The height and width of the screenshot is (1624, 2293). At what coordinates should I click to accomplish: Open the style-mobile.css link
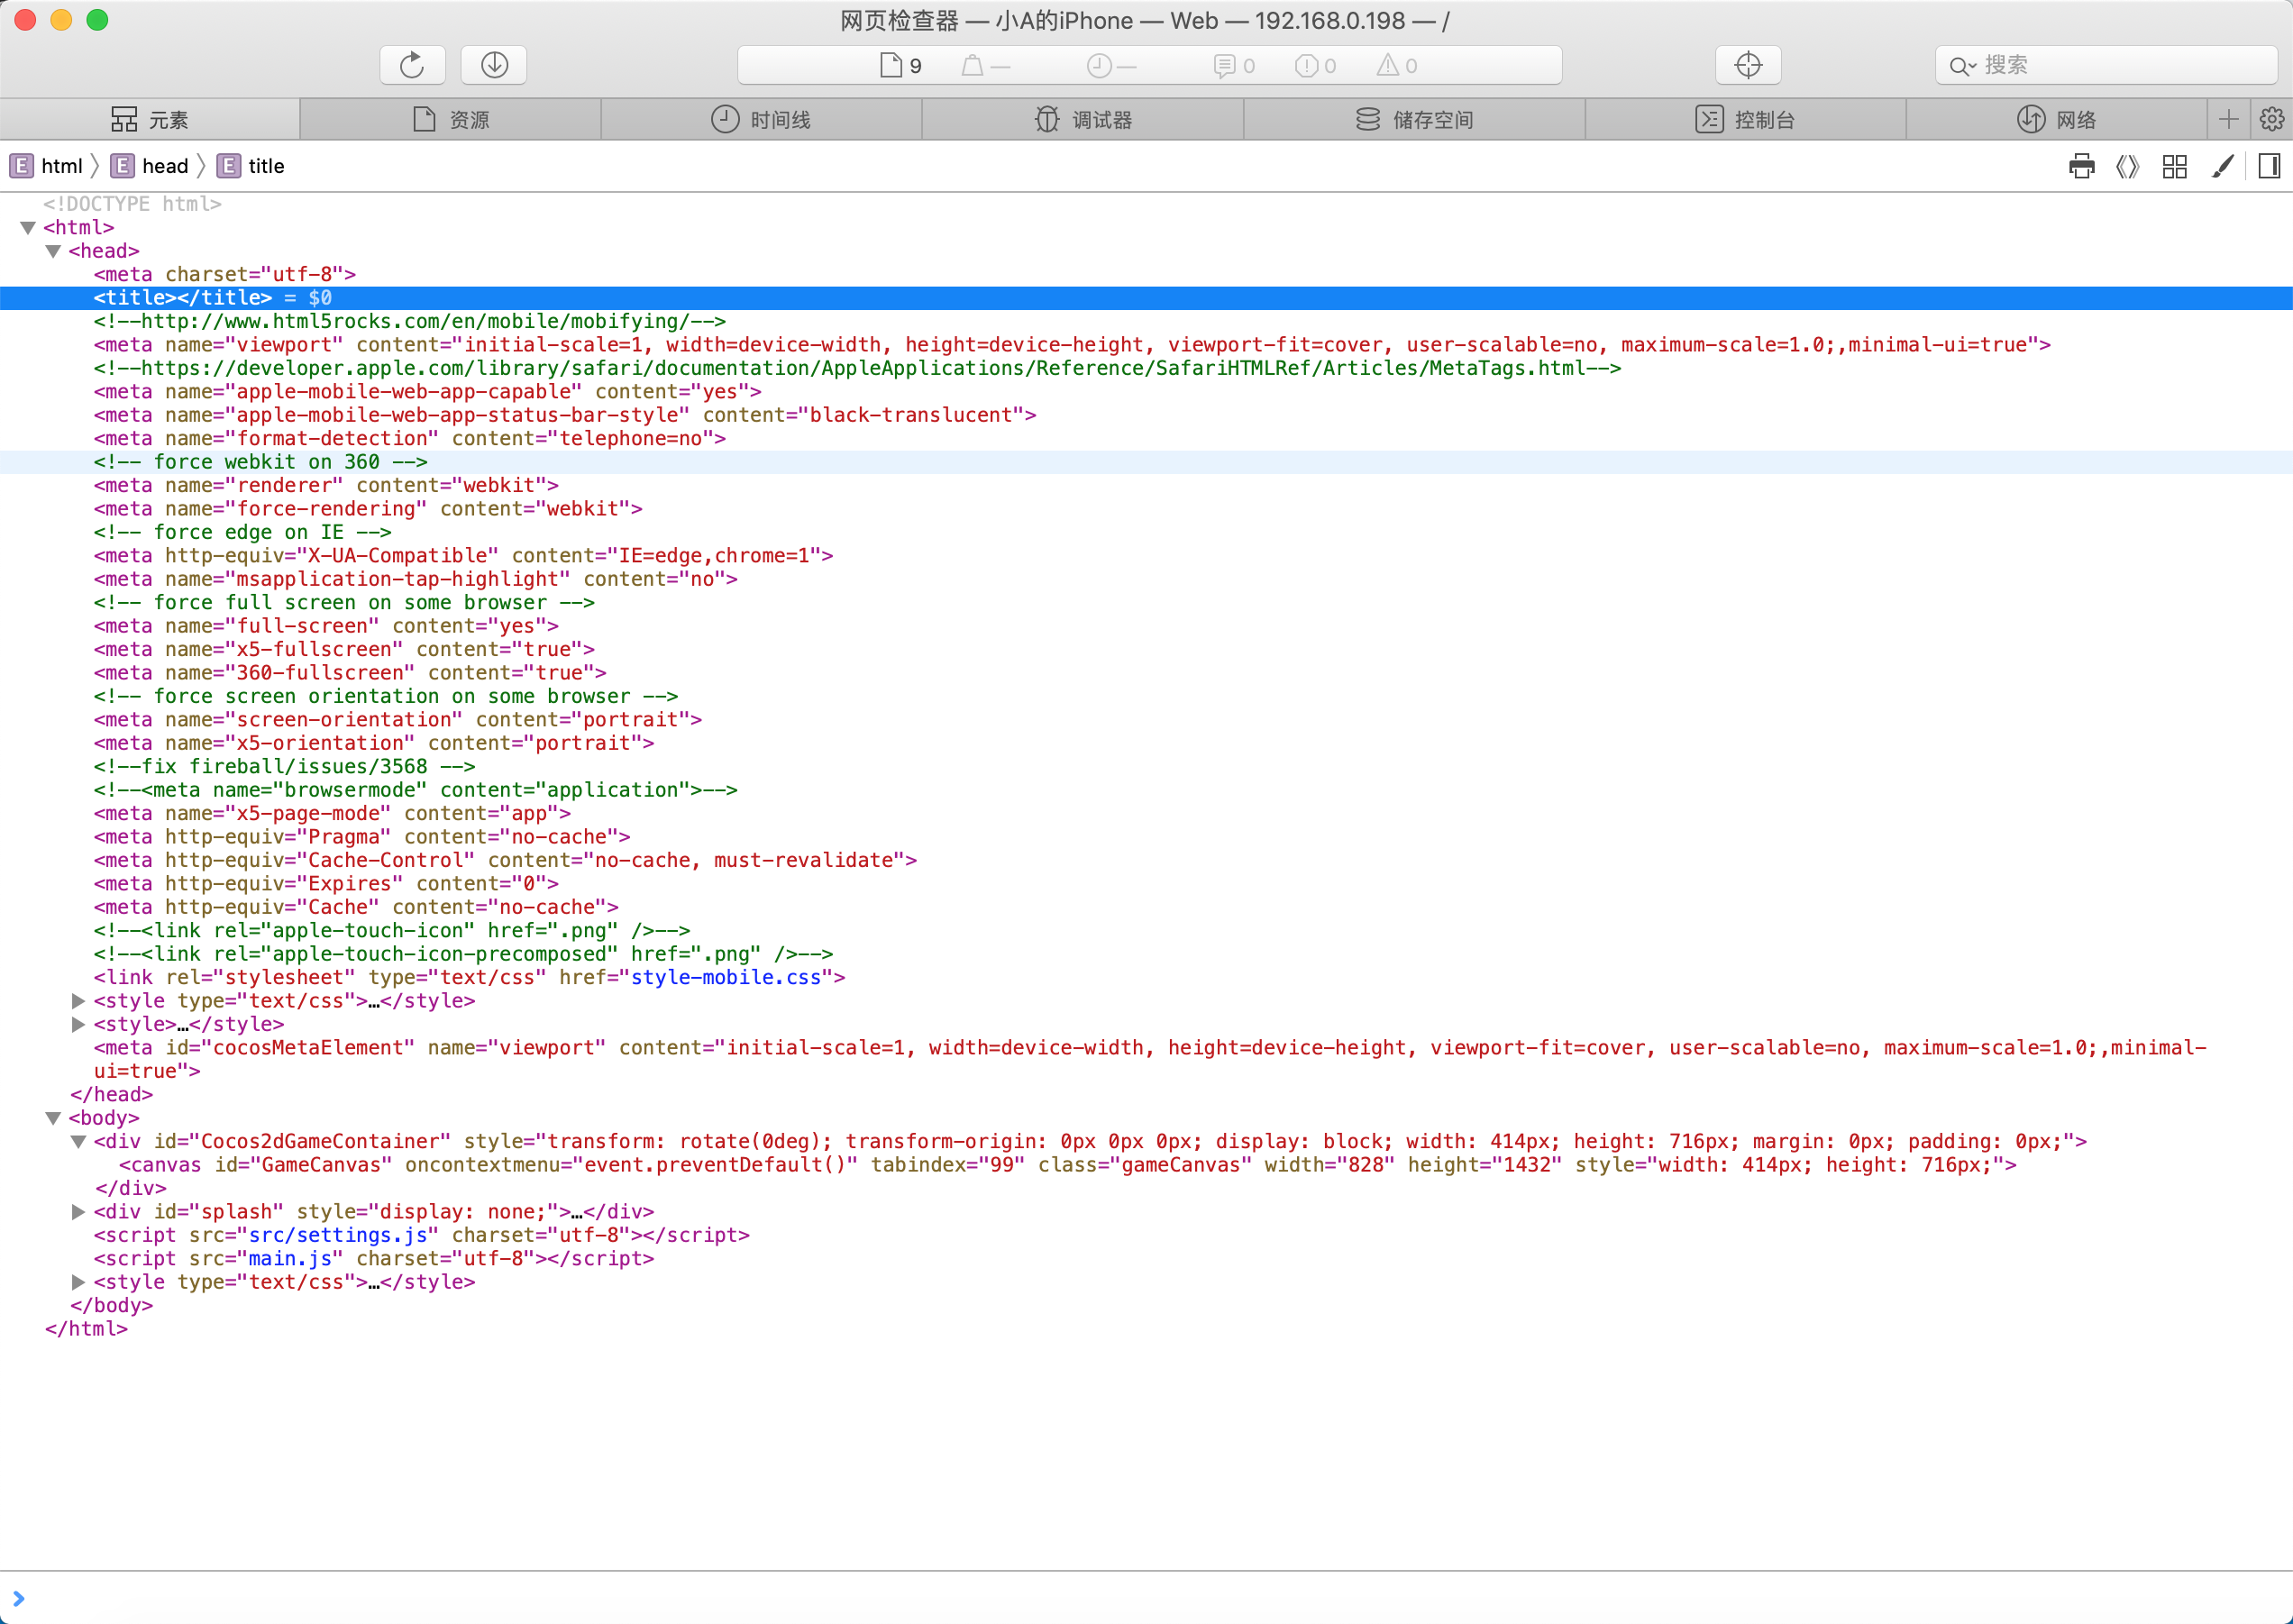click(725, 977)
